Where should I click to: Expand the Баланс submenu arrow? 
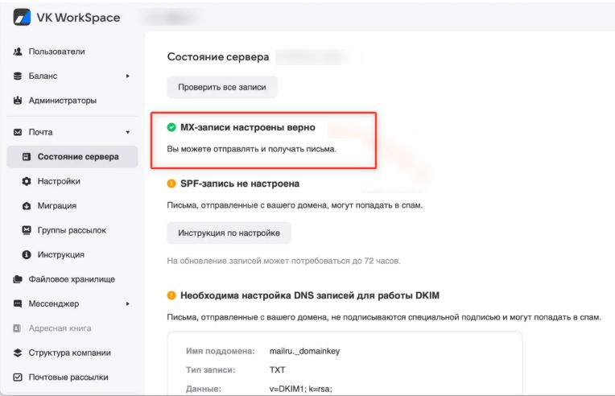[127, 76]
